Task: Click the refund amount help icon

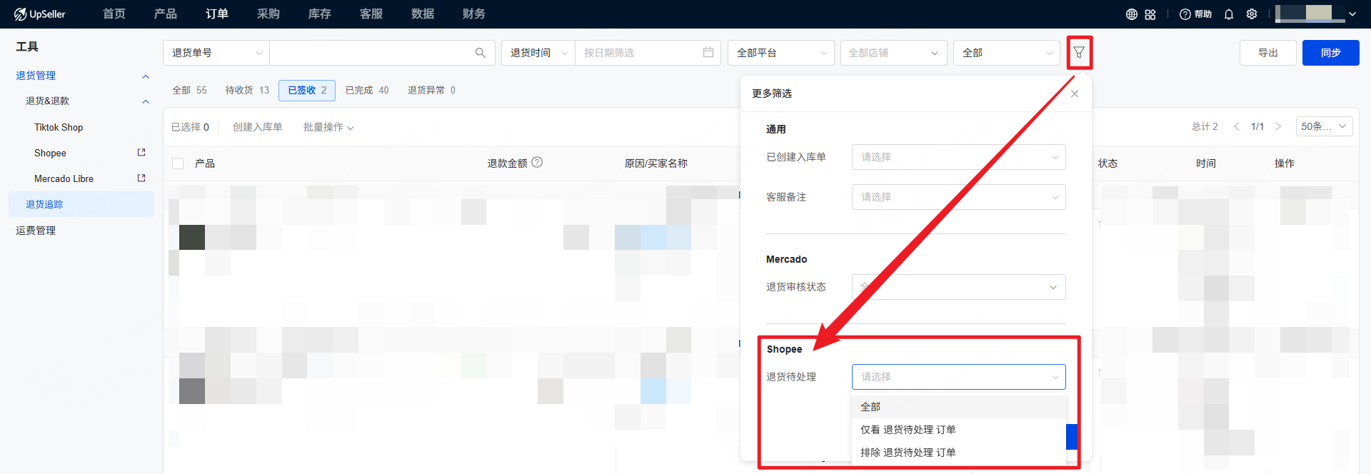Action: [x=537, y=163]
